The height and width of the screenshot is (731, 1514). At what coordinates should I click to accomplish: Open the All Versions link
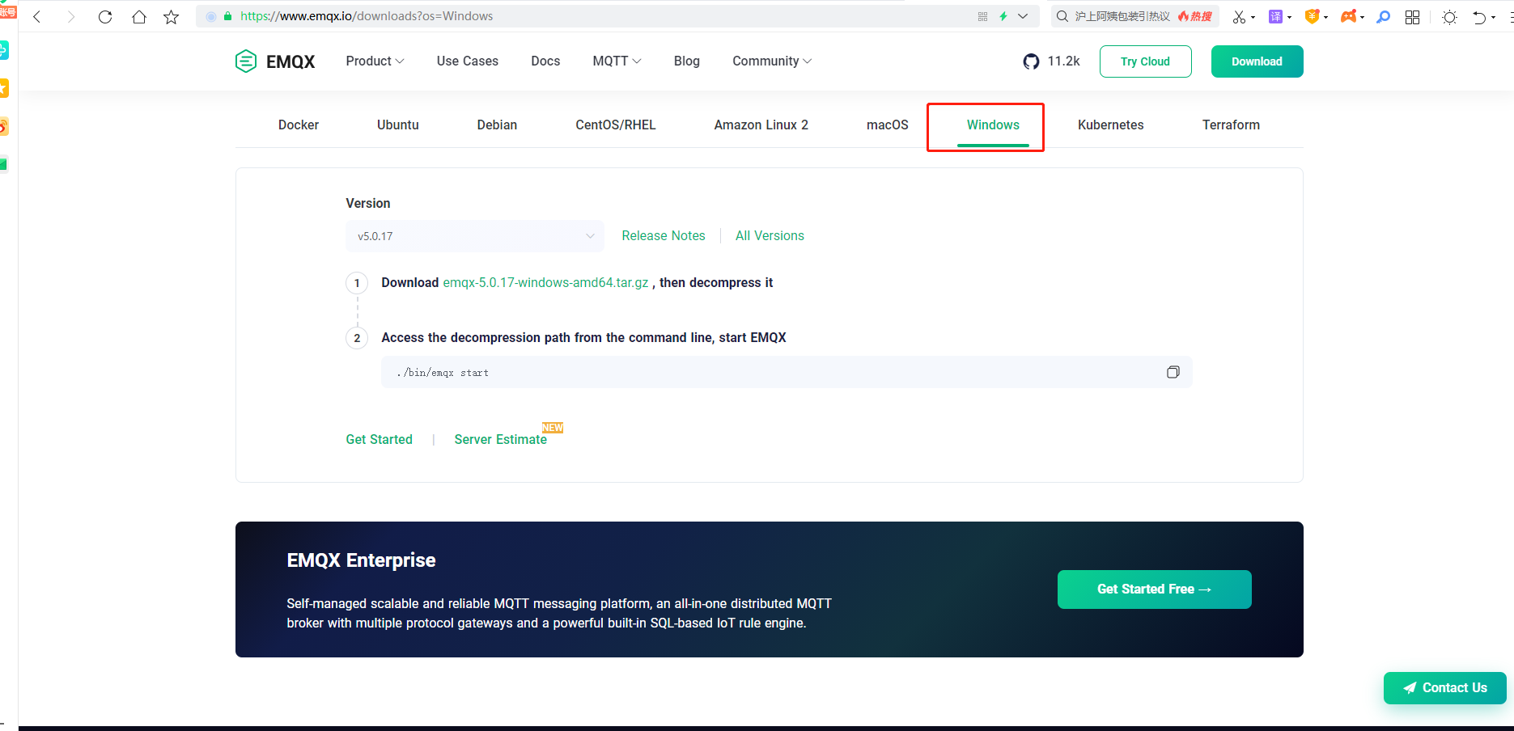pos(770,236)
